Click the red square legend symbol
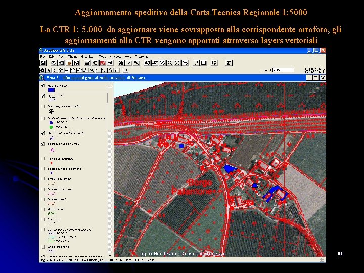 click(x=51, y=163)
